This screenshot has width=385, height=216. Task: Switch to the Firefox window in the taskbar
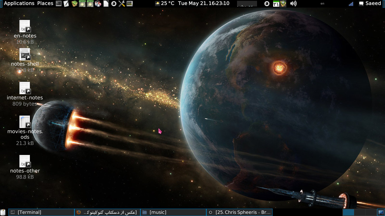click(107, 212)
